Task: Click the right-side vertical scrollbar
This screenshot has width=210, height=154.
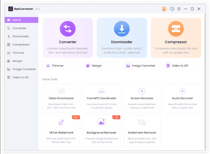Action: 205,81
